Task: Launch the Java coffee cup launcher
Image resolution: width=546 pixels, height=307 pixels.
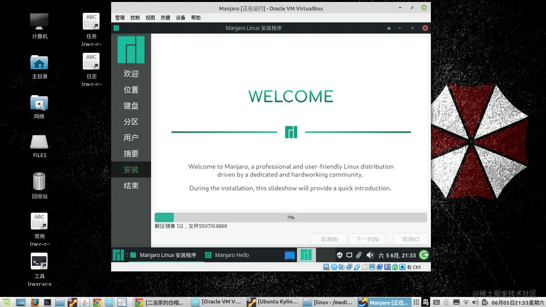Action: (x=84, y=302)
